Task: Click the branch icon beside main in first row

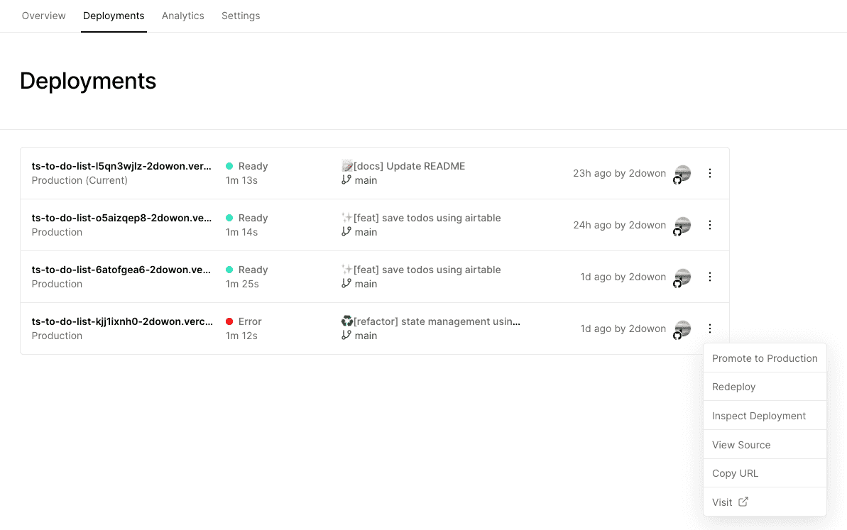Action: pos(346,180)
